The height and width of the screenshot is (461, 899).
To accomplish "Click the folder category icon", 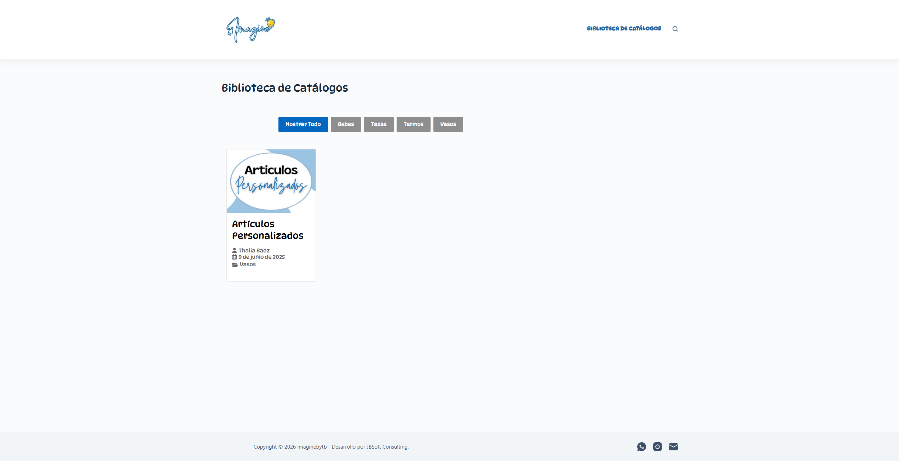I will click(x=235, y=265).
